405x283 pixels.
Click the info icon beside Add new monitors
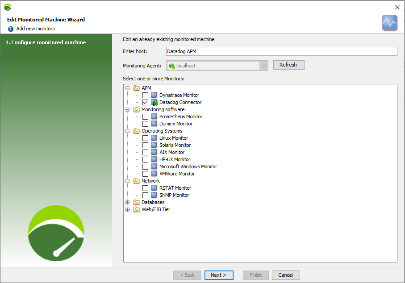pyautogui.click(x=11, y=29)
